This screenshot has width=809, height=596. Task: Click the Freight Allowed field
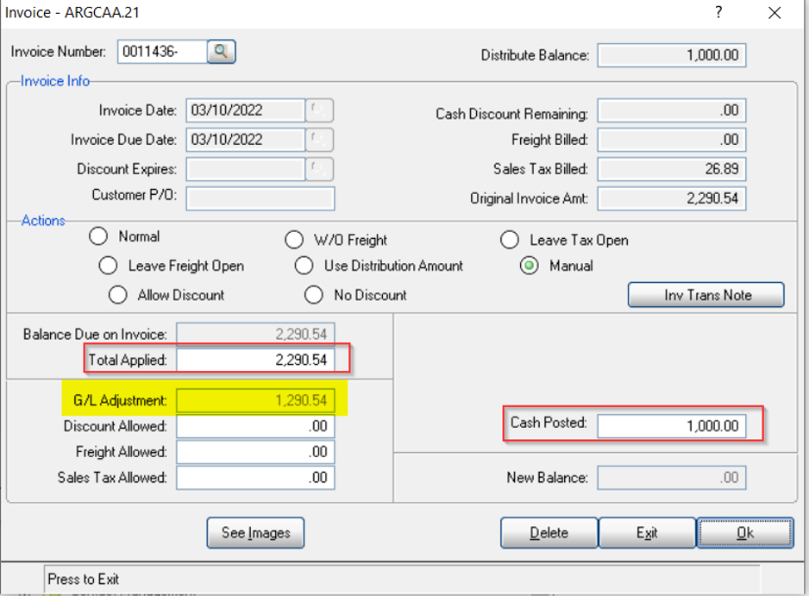coord(255,452)
